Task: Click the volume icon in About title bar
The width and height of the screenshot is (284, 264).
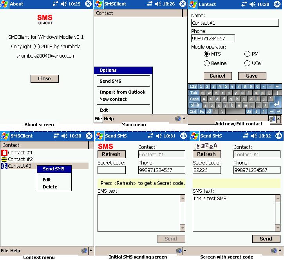Action: pos(63,4)
